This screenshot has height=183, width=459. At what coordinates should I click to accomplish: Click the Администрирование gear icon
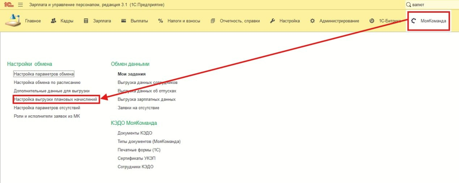pos(312,21)
